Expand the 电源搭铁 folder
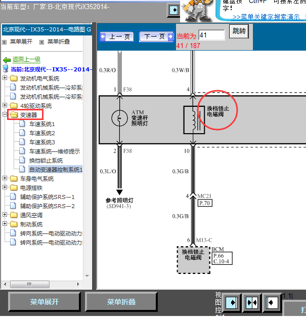 point(5,187)
